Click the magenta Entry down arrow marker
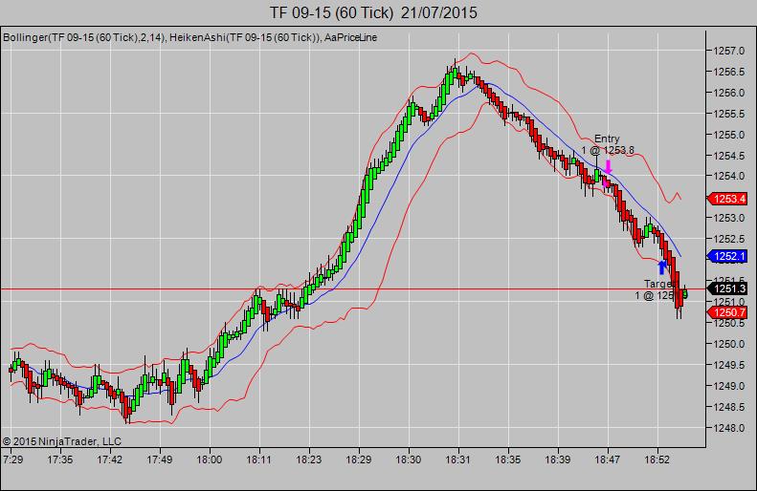The height and width of the screenshot is (491, 757). pos(609,167)
